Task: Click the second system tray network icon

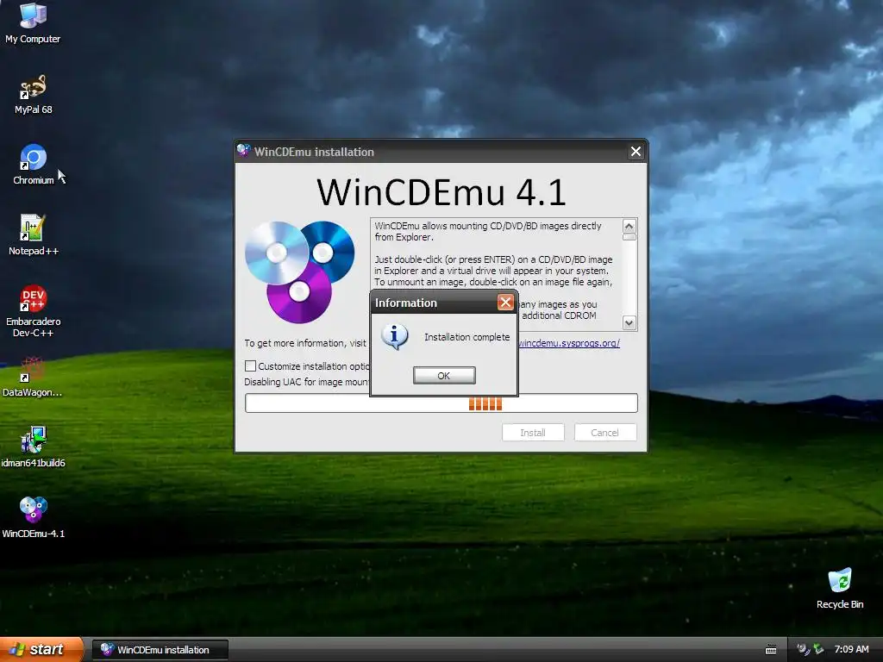Action: coord(818,650)
